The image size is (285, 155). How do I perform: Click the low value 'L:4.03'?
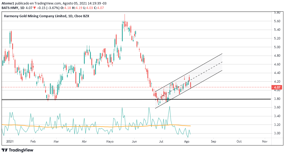[88, 8]
